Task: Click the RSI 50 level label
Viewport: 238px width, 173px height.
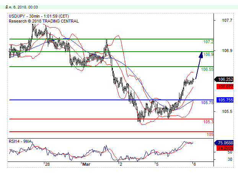Action: [x=230, y=152]
